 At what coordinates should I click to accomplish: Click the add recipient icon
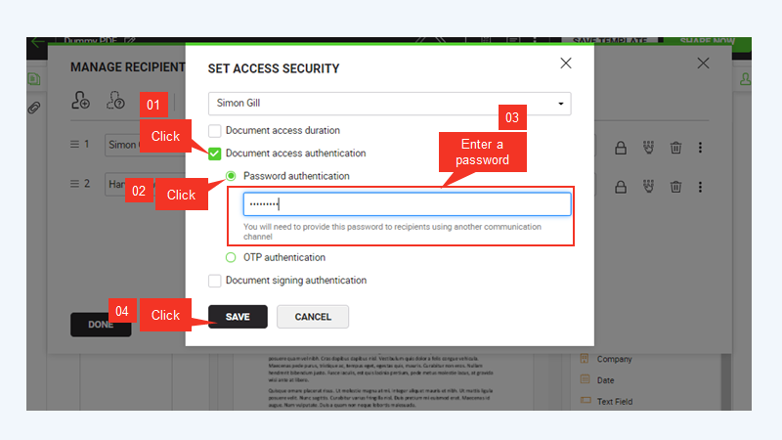[x=80, y=101]
